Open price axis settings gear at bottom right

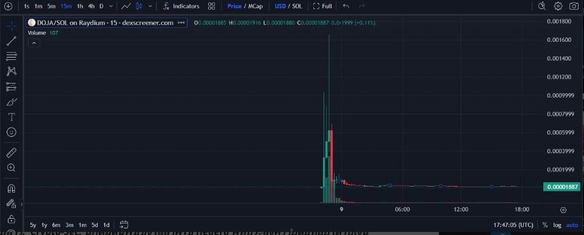click(x=563, y=210)
